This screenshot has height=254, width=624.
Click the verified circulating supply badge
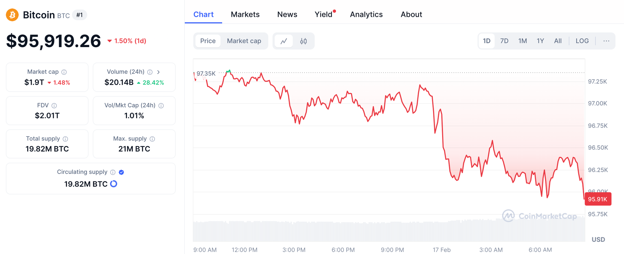pyautogui.click(x=121, y=172)
